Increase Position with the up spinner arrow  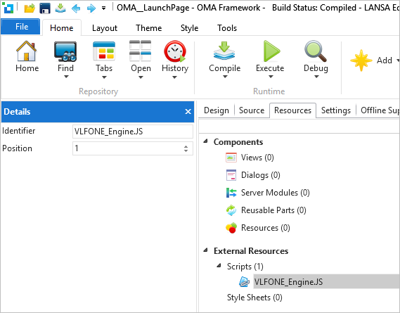[186, 146]
